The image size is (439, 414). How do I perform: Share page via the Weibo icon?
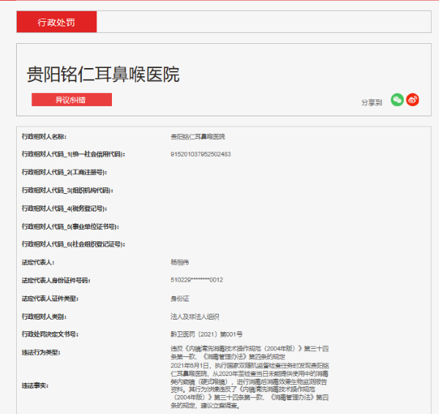pyautogui.click(x=413, y=99)
